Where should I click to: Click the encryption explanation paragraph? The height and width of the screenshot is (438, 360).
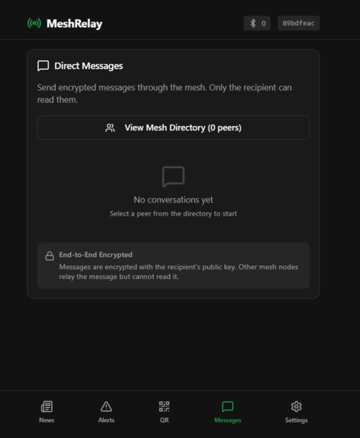point(178,272)
